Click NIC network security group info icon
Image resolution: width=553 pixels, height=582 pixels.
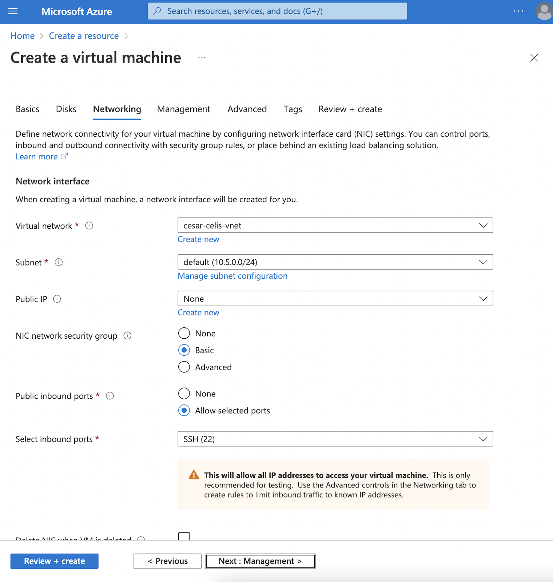[127, 336]
